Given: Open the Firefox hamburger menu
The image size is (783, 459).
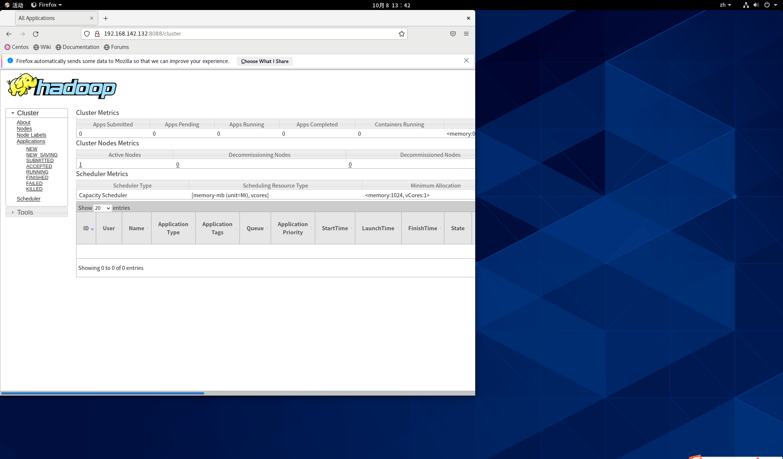Looking at the screenshot, I should click(x=466, y=34).
